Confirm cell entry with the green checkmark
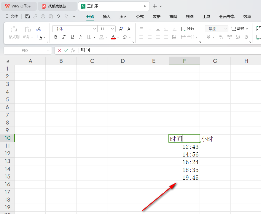Viewport: 261px width, 214px height. click(66, 50)
